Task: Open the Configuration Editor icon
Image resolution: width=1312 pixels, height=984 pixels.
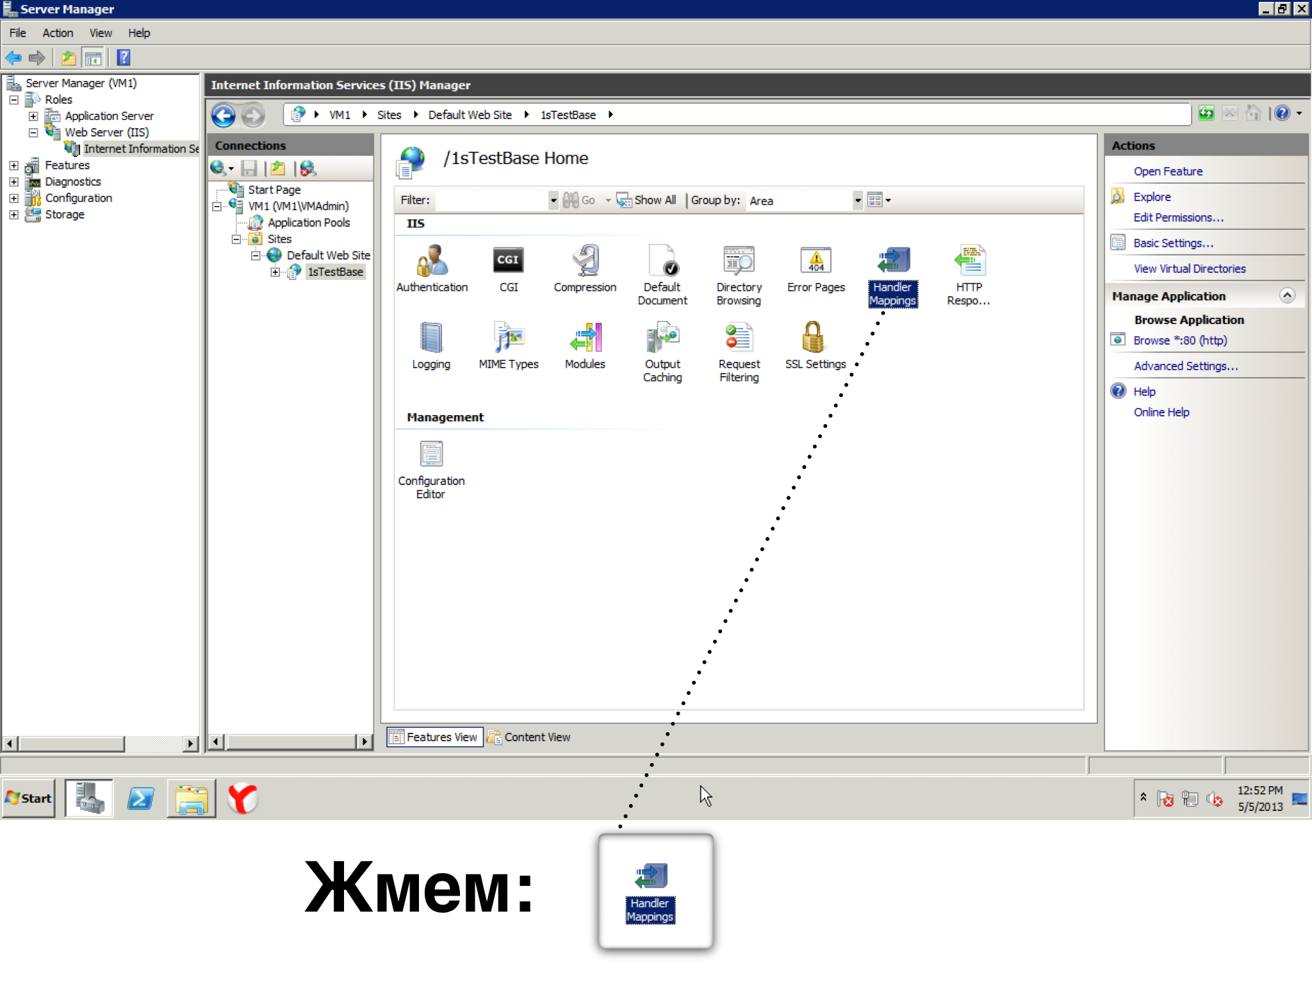Action: (431, 470)
